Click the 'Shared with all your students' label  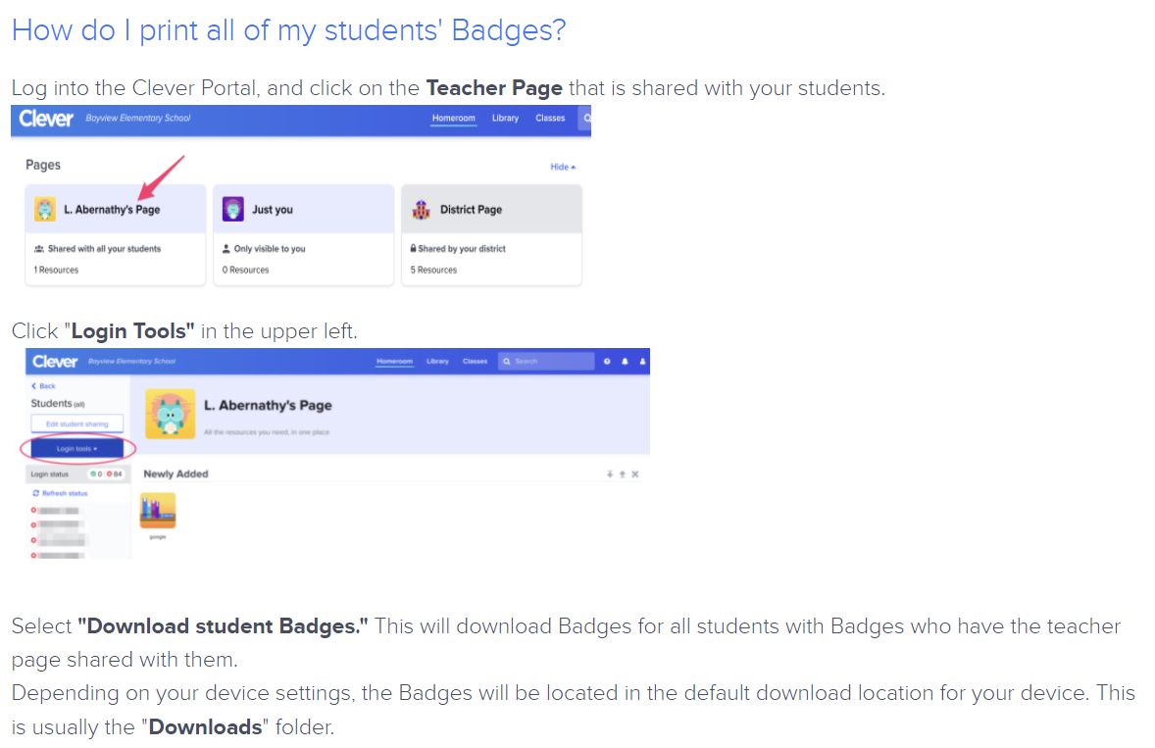click(x=104, y=249)
